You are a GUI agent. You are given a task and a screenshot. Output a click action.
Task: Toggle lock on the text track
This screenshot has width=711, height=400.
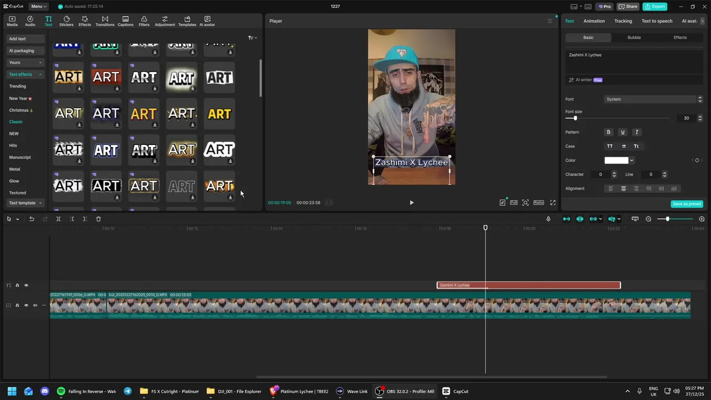(x=17, y=286)
